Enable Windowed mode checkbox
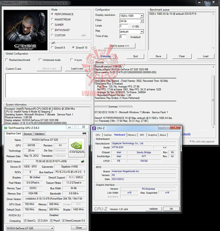220x231 pixels. pos(40,60)
